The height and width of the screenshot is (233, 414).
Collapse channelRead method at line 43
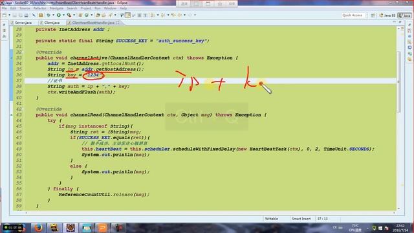[12, 115]
